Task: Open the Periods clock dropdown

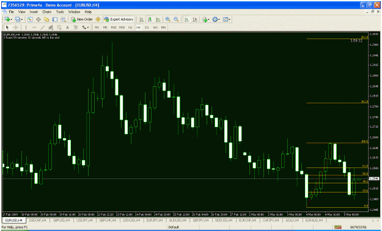Action: [x=216, y=20]
